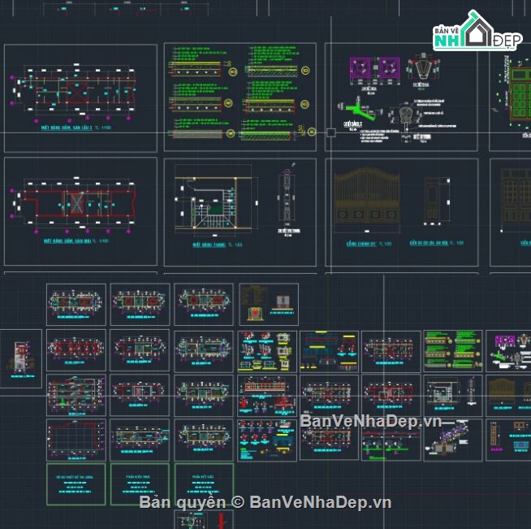
Task: Click the green-bordered Hồ Sơ Thiết Kế sheet
Action: point(76,484)
